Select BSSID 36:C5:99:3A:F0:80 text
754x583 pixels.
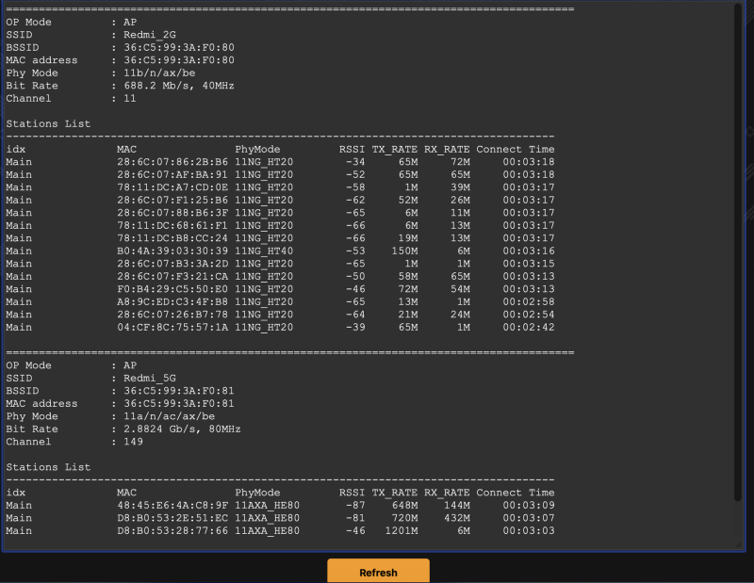[x=179, y=48]
